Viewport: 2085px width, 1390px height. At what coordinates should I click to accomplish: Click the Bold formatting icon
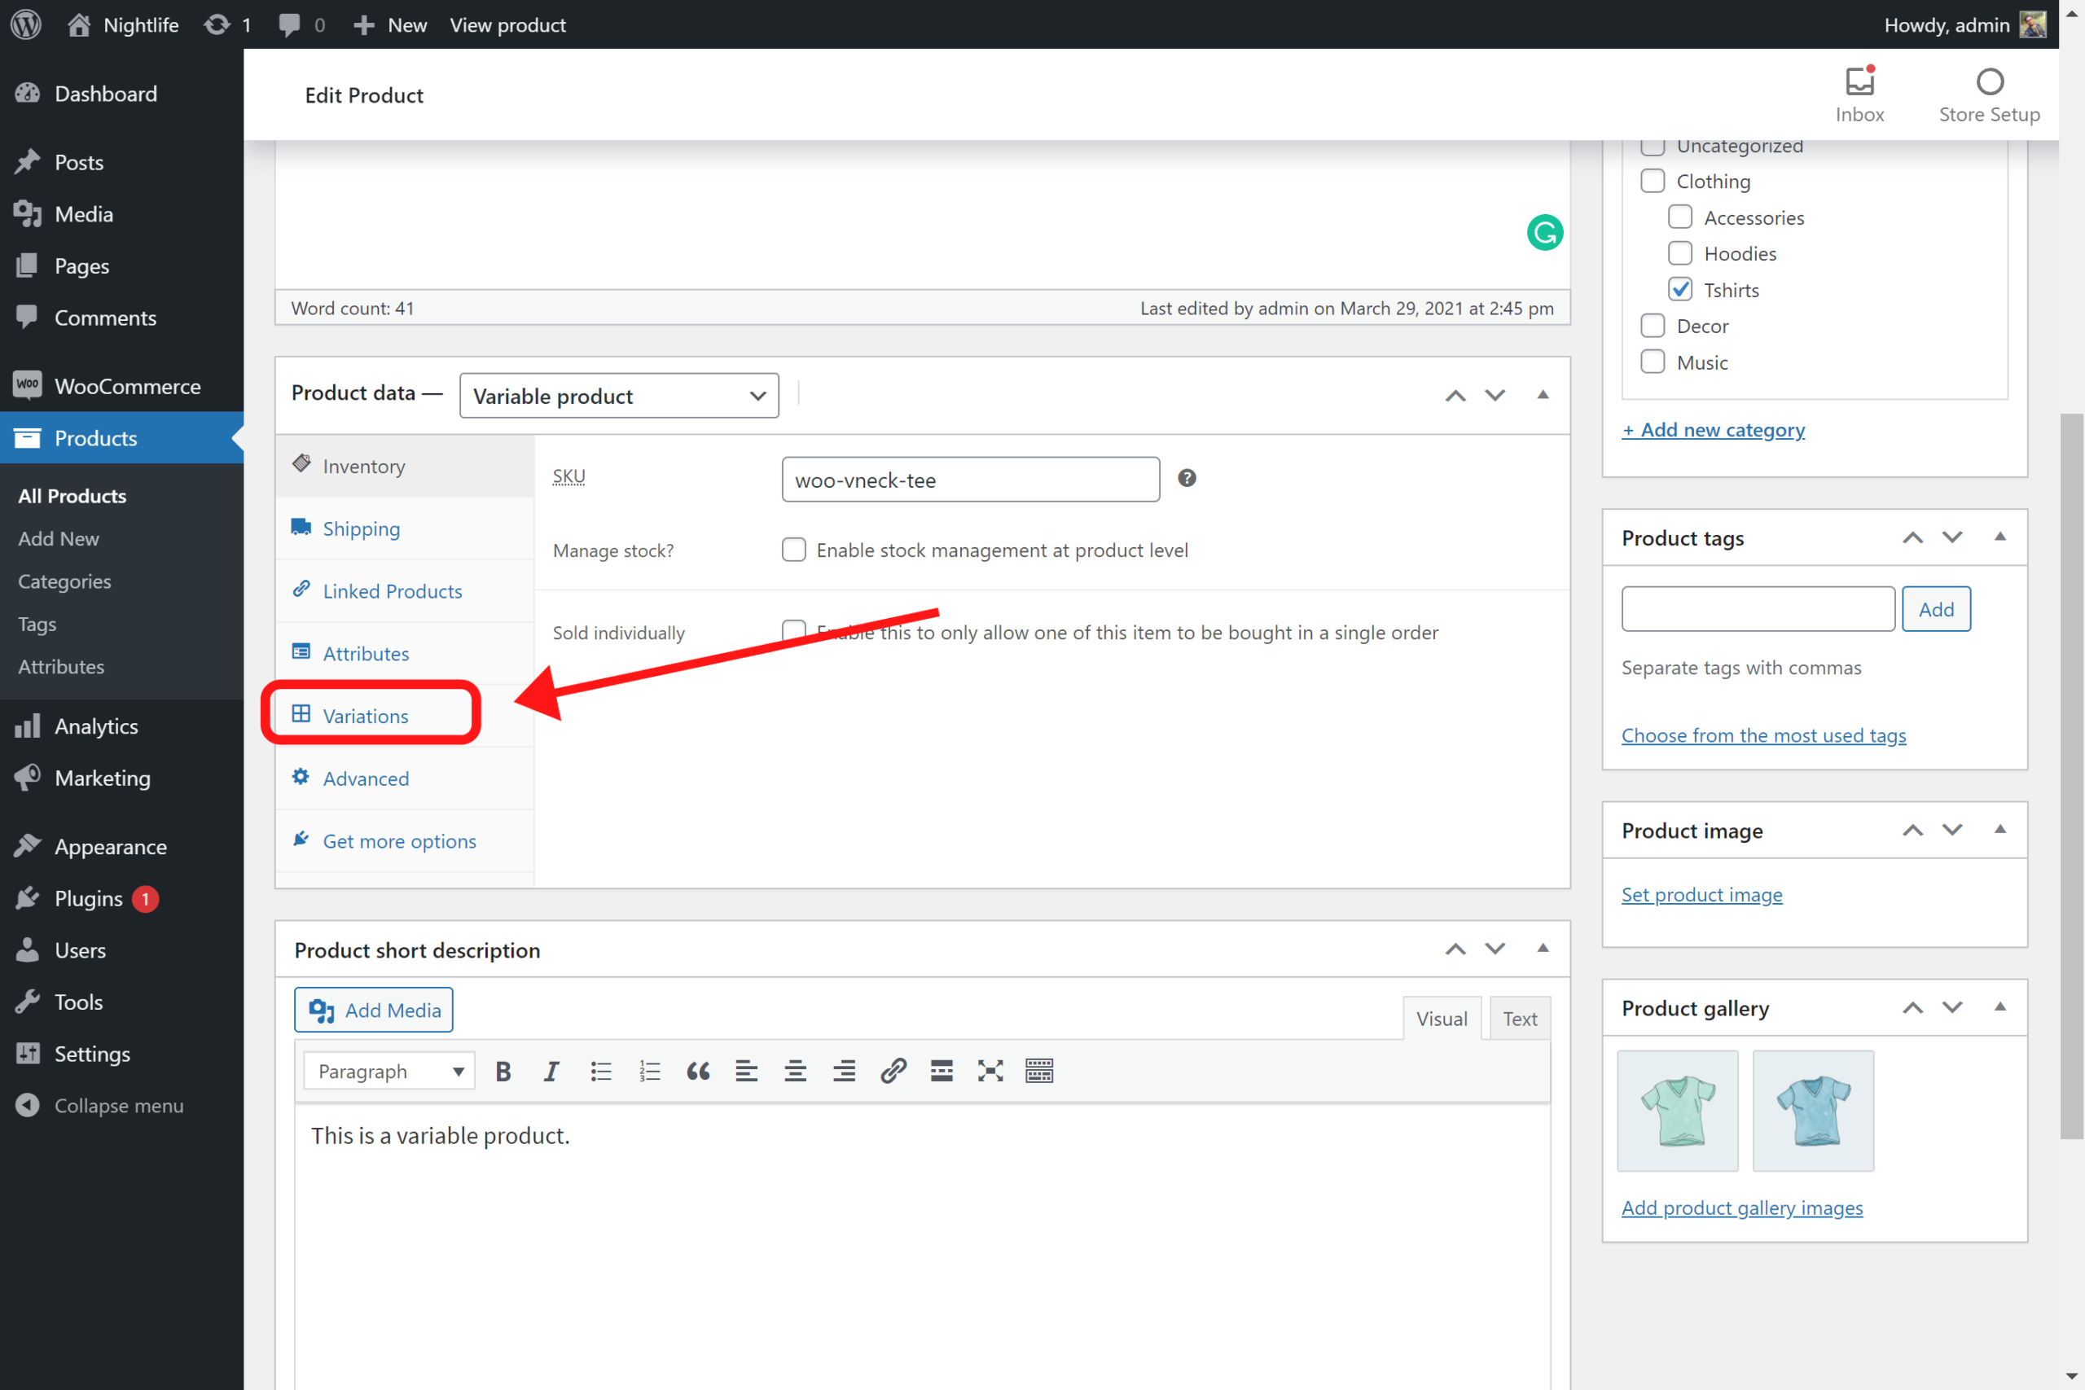coord(503,1071)
